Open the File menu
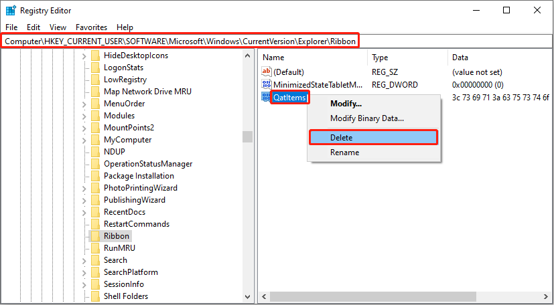The height and width of the screenshot is (305, 554). (11, 27)
